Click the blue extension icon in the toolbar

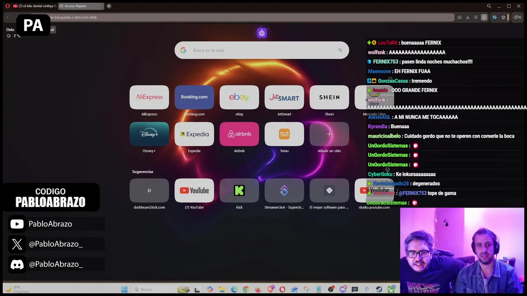pyautogui.click(x=494, y=17)
